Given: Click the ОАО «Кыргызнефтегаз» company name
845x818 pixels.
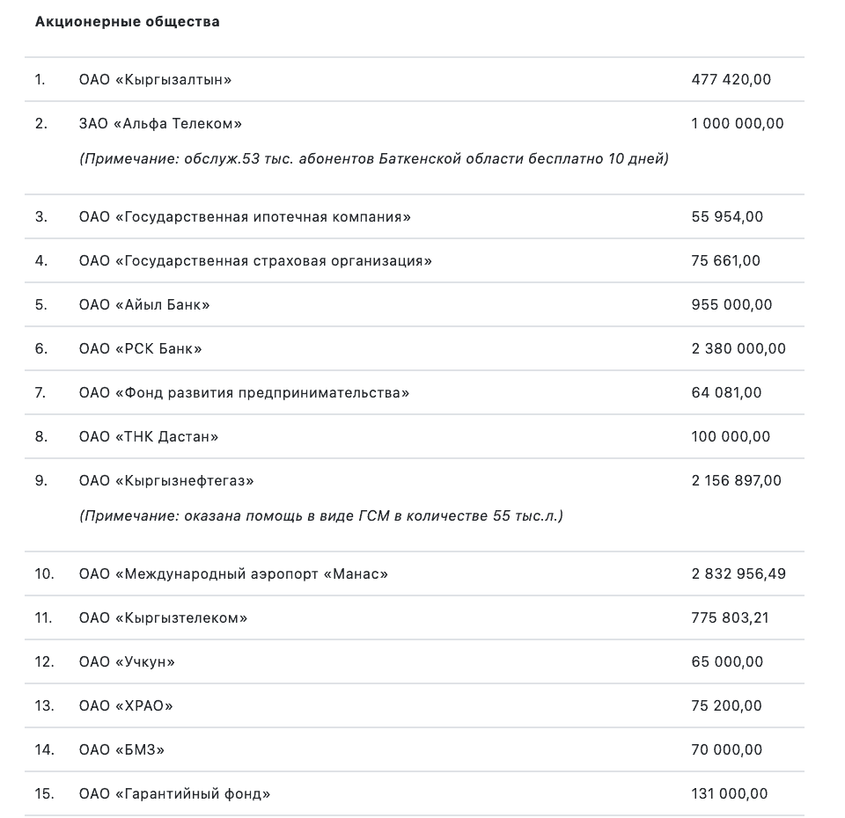Looking at the screenshot, I should (x=166, y=480).
